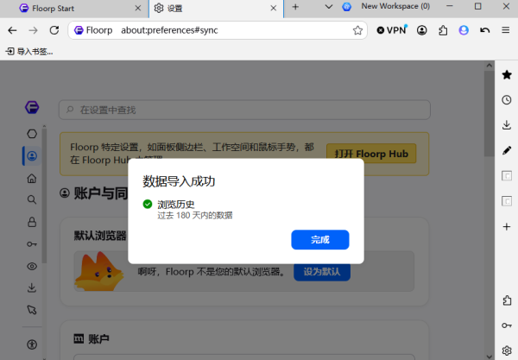Open the History clock panel in sidebar
Viewport: 518px width, 360px height.
[x=507, y=100]
